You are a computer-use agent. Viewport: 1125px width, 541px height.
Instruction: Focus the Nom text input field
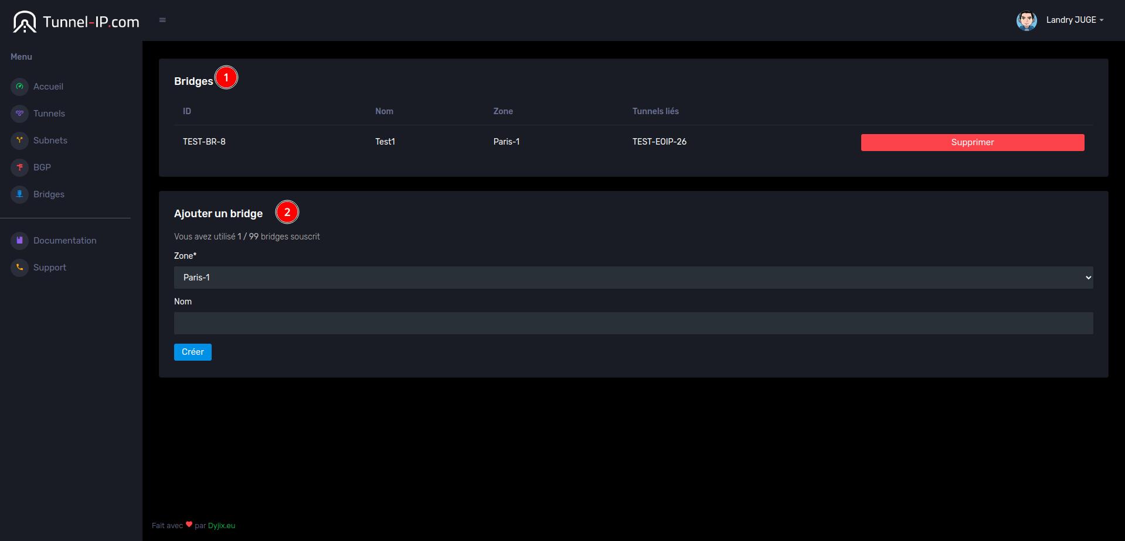633,323
